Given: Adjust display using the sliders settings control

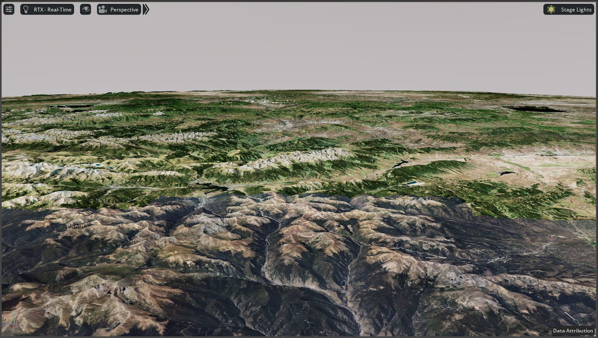Looking at the screenshot, I should 9,9.
